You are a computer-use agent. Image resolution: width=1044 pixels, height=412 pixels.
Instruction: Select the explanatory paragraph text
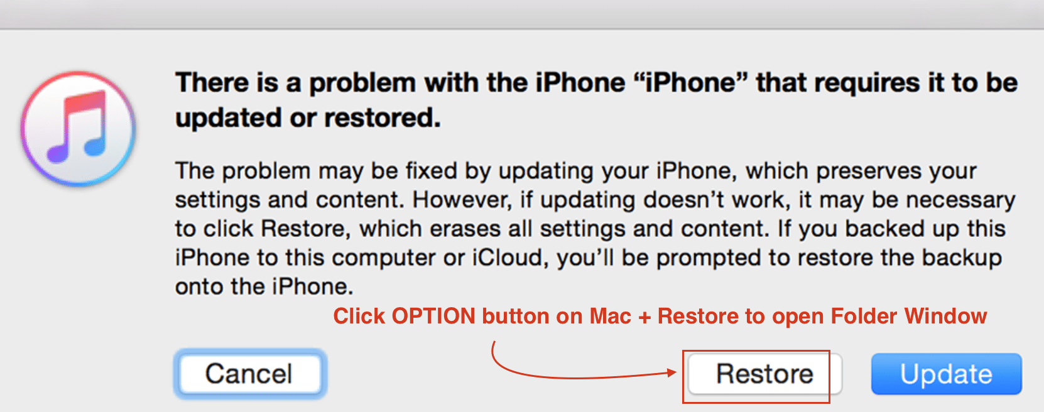595,229
